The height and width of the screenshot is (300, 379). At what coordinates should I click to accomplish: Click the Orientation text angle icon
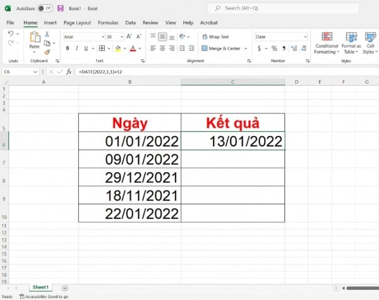pos(183,37)
